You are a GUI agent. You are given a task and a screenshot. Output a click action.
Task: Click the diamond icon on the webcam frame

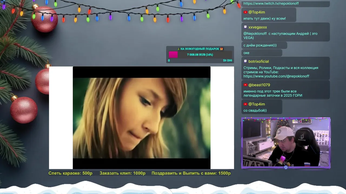coord(286,167)
